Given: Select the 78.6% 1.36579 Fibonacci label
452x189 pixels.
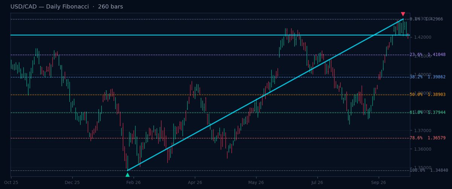Looking at the screenshot, I should [x=428, y=138].
